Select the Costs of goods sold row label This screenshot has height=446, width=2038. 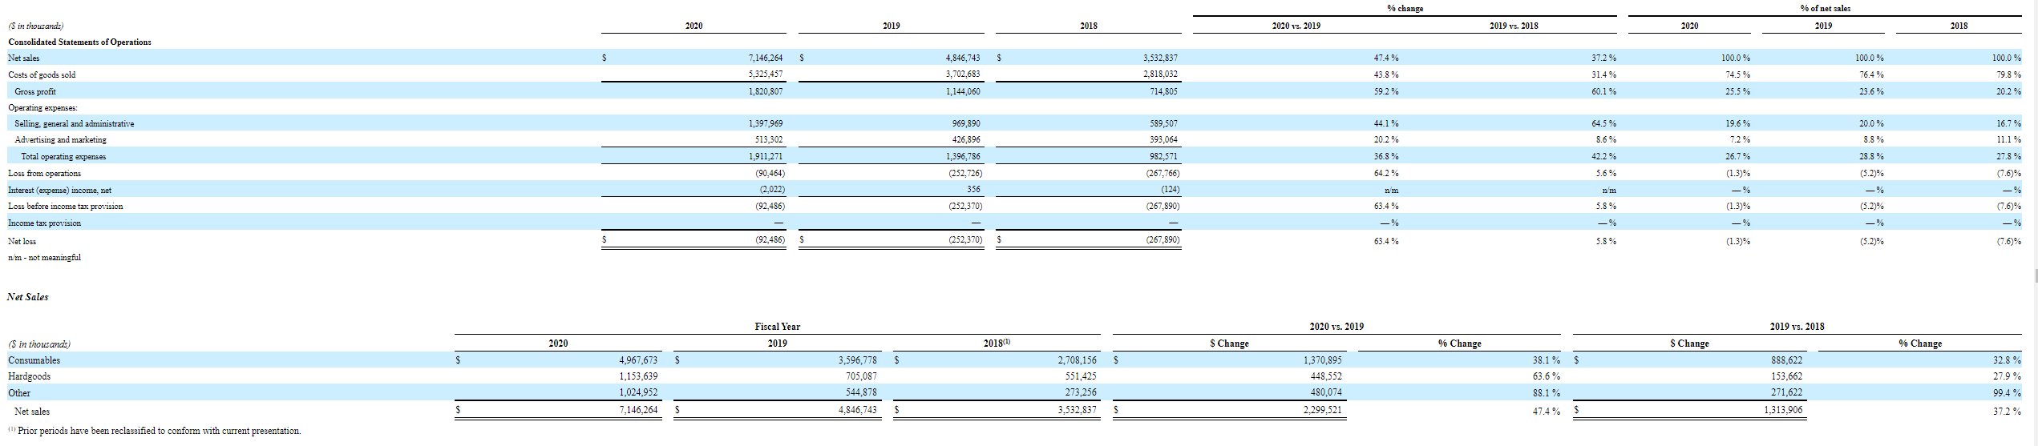(42, 74)
